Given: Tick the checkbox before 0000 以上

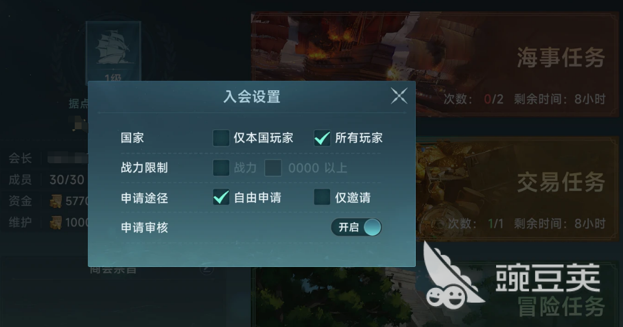Looking at the screenshot, I should tap(273, 168).
